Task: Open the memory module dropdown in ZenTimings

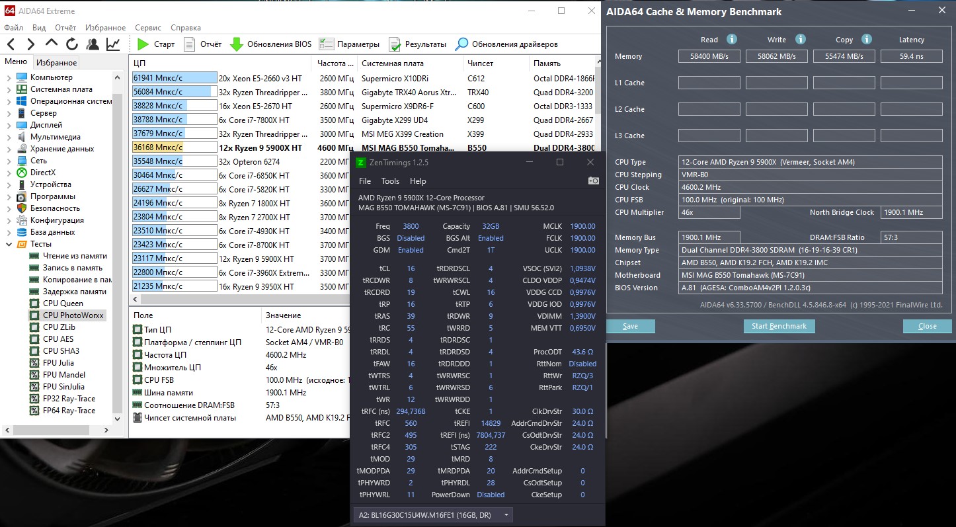Action: (433, 515)
